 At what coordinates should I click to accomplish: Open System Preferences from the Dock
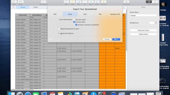click(101, 94)
